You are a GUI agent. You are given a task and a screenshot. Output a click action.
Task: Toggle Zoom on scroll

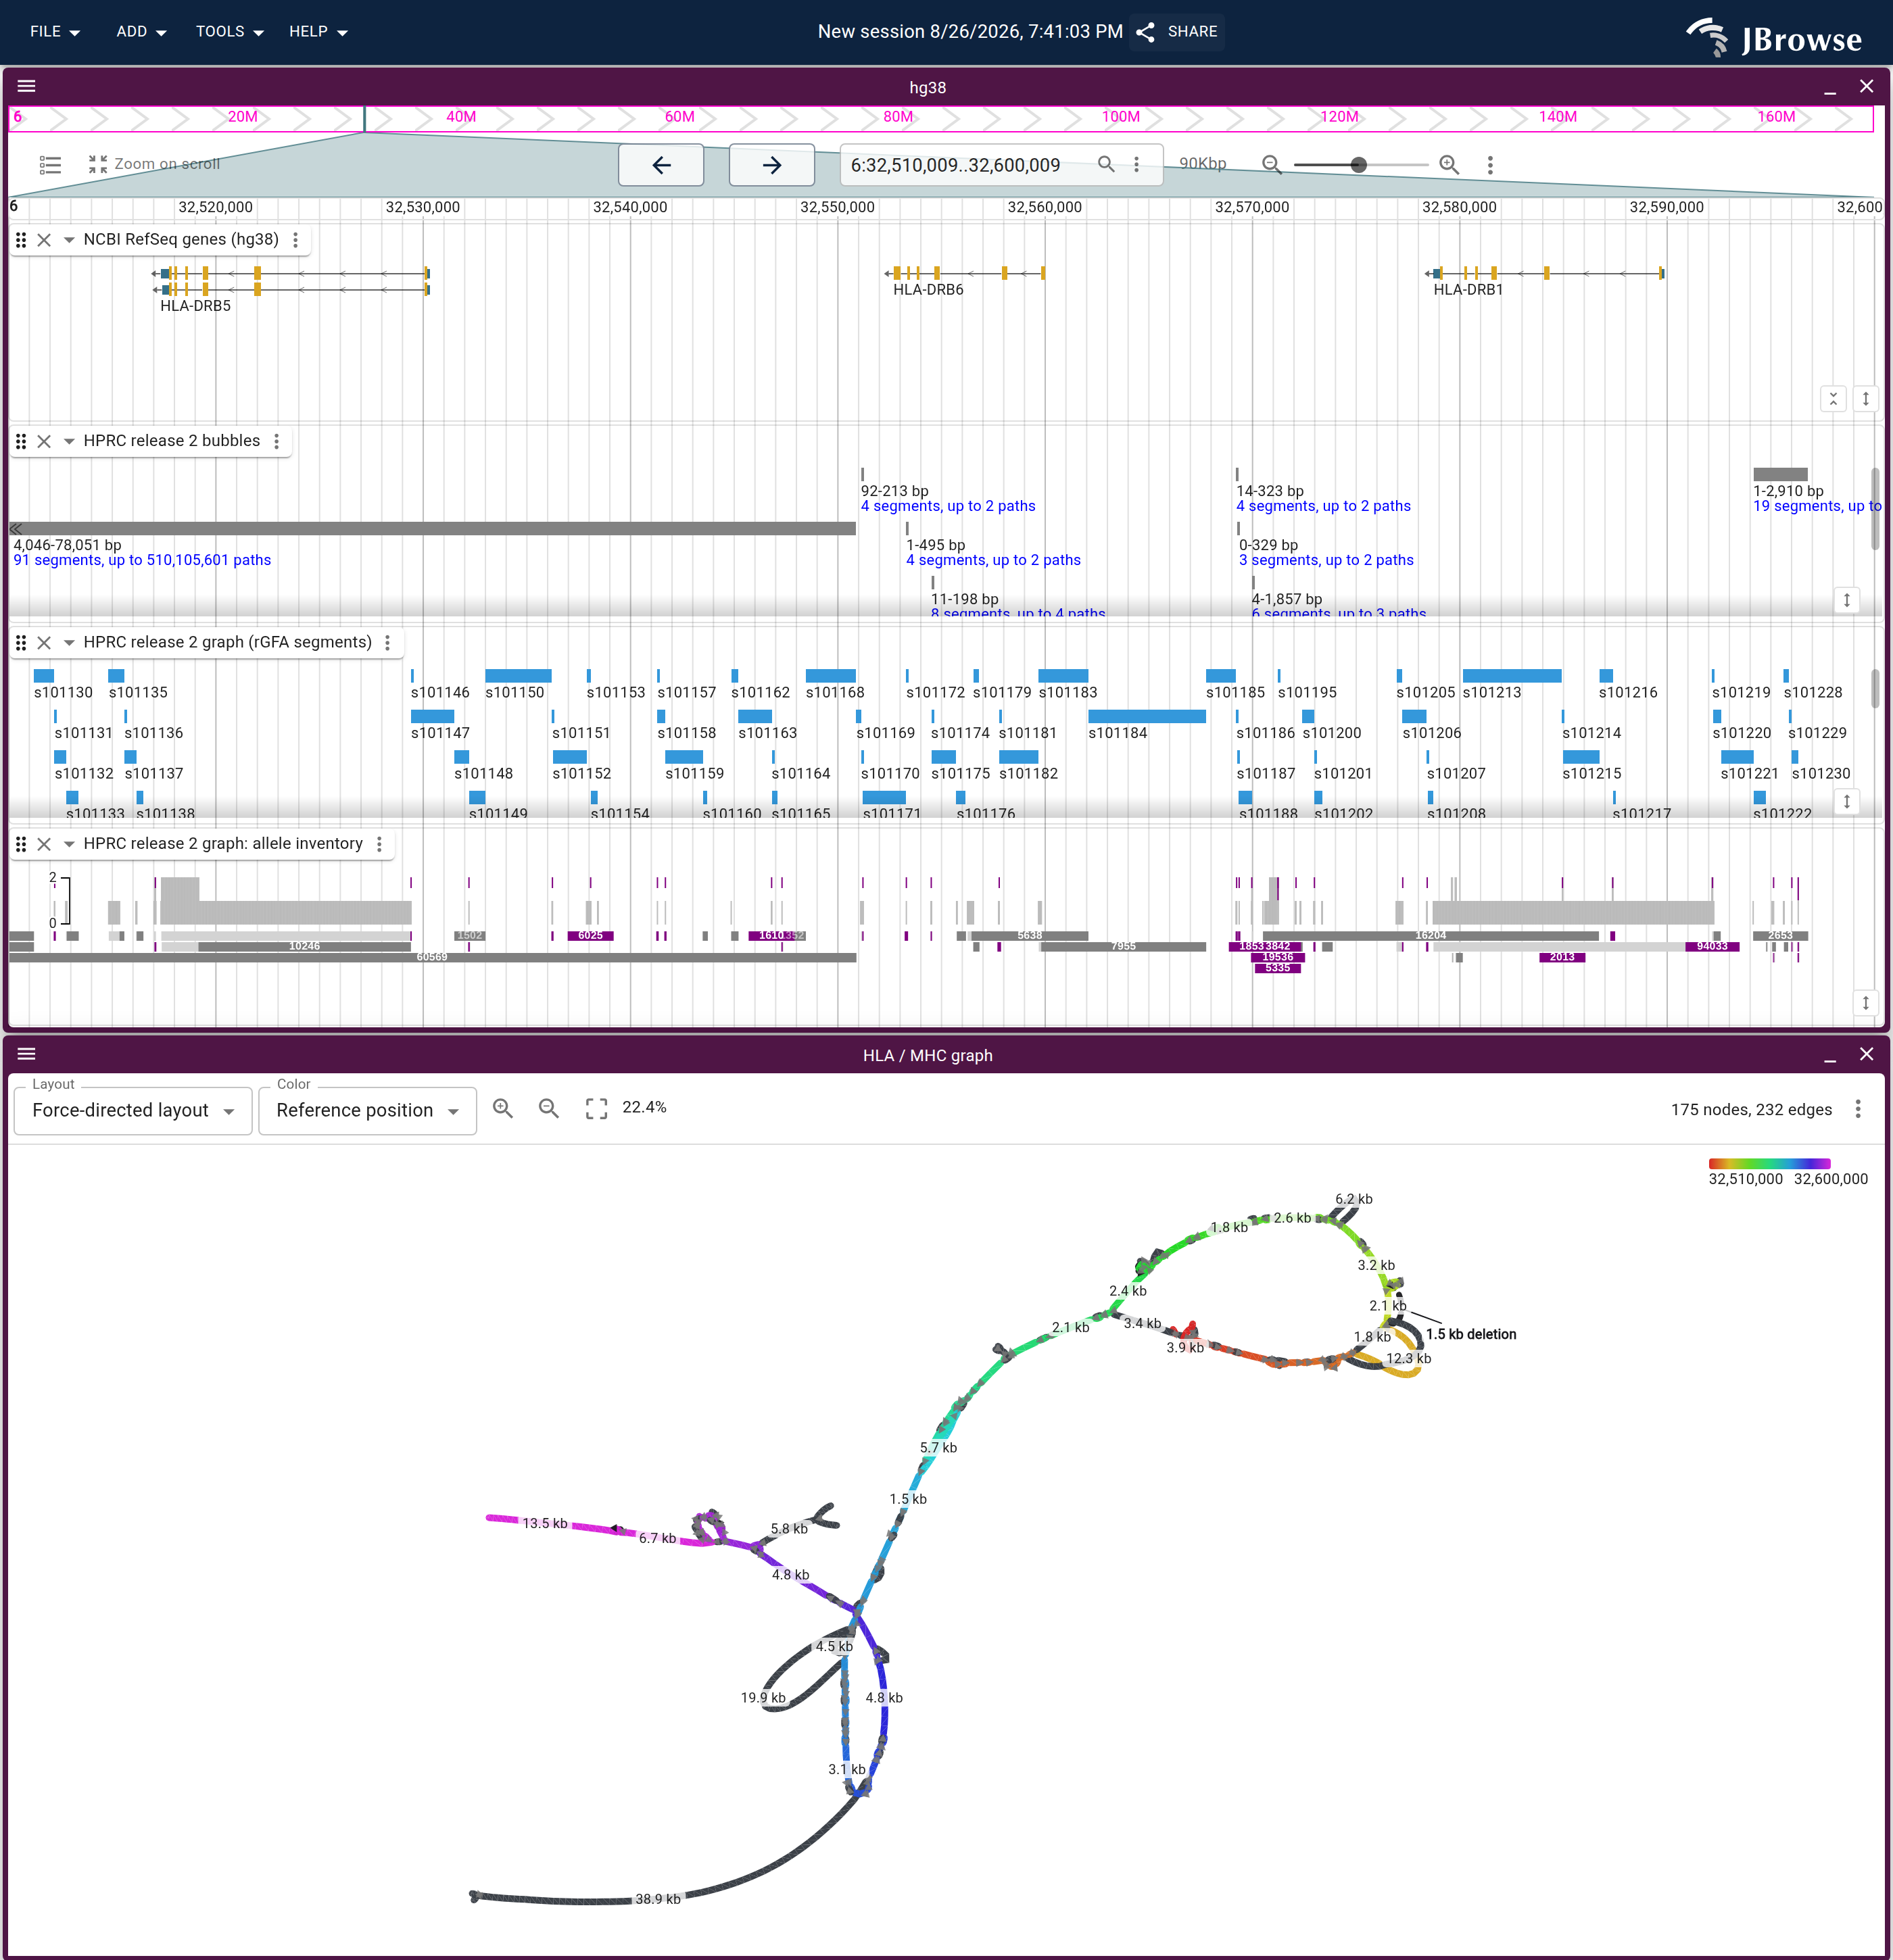pyautogui.click(x=153, y=164)
